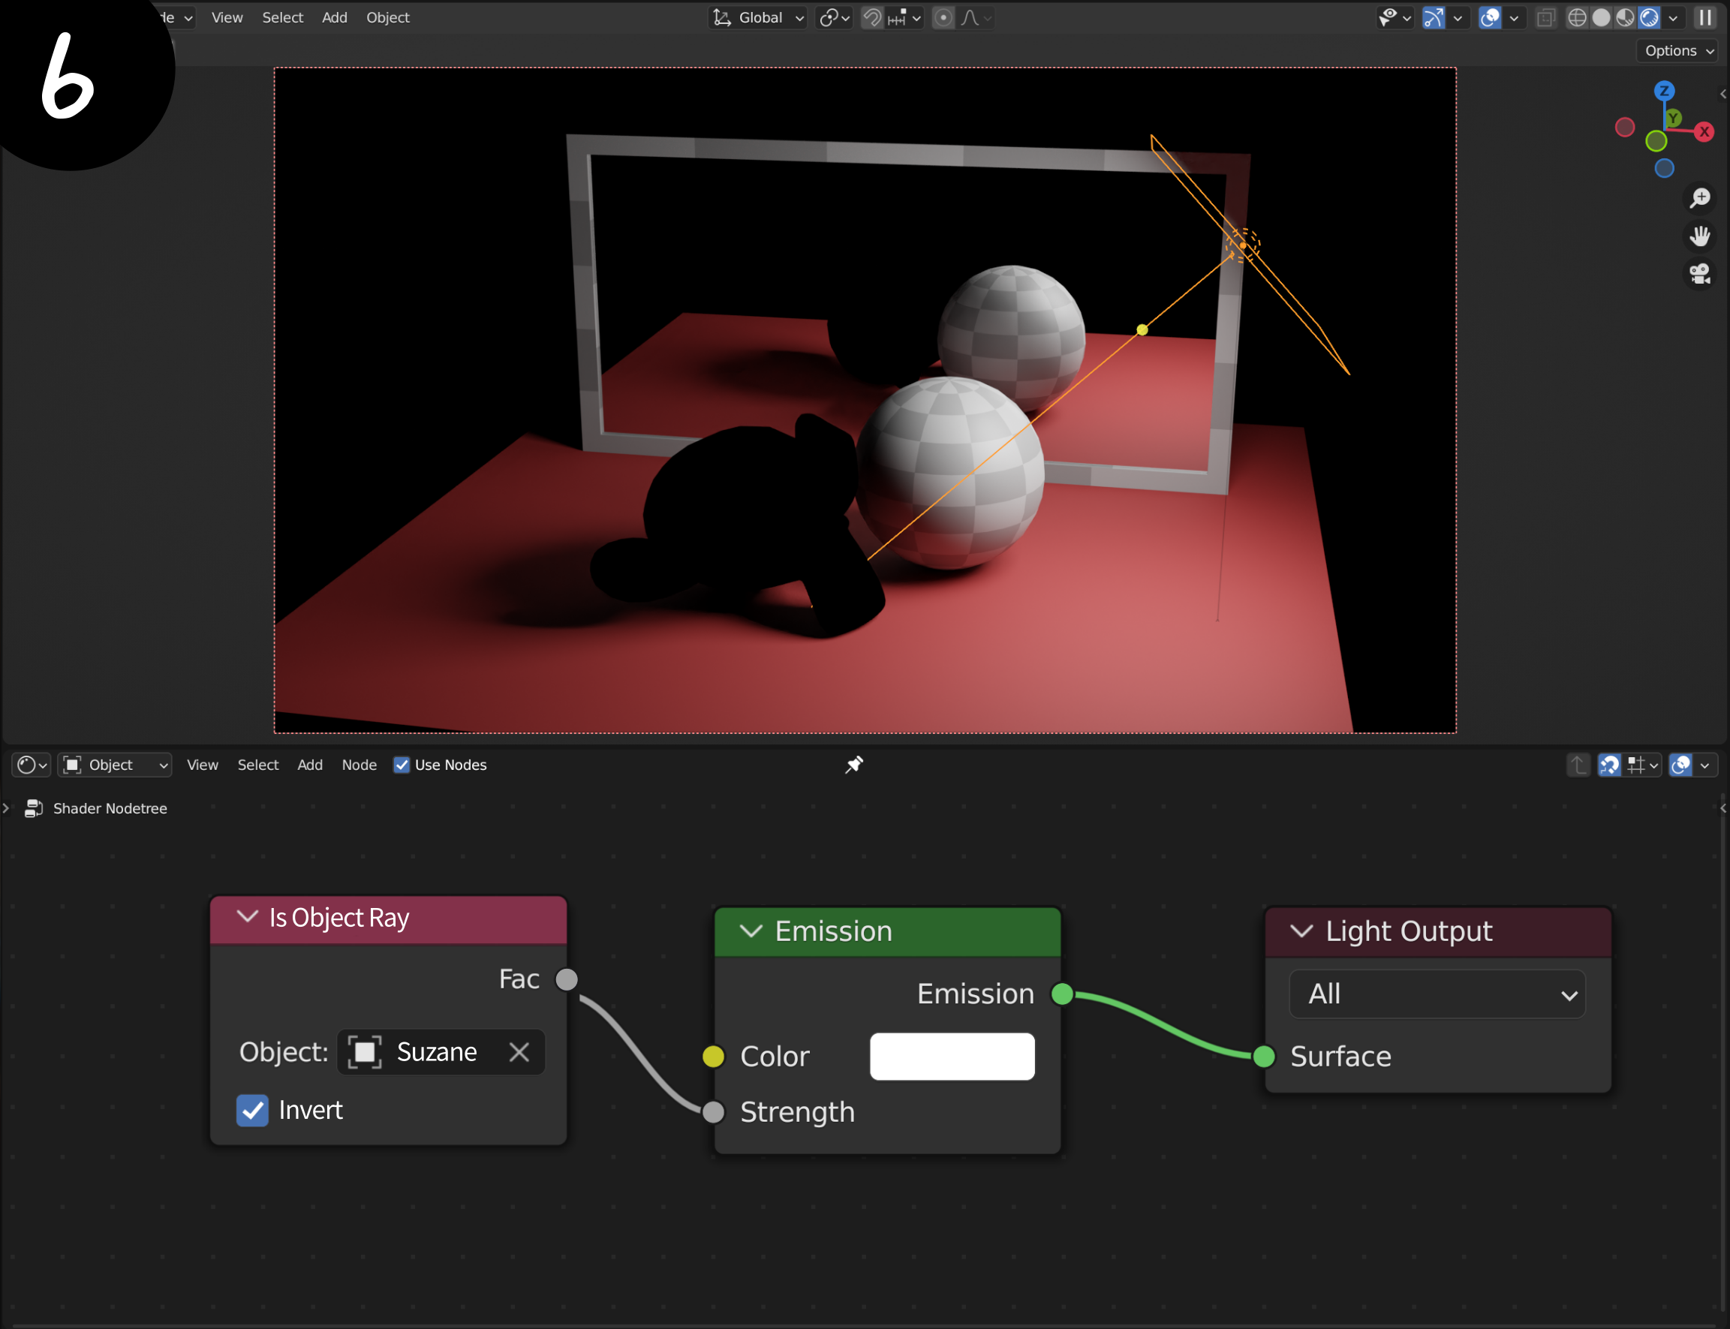Toggle the snap magnet icon in viewport

pyautogui.click(x=871, y=17)
